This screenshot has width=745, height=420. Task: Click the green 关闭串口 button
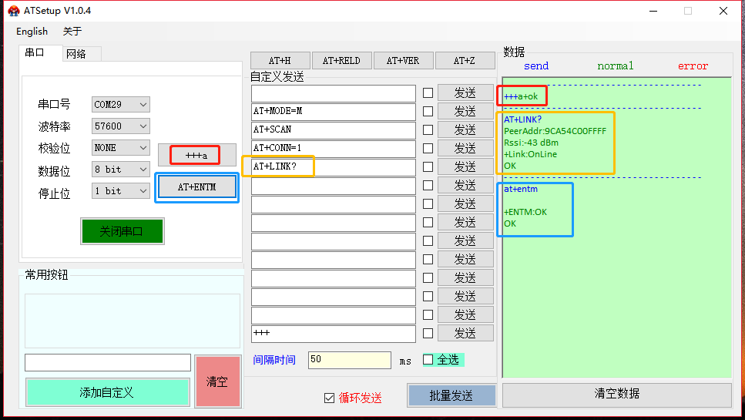[122, 231]
